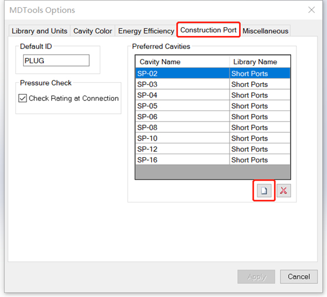Viewport: 327px width, 297px height.
Task: Click the Library Name column header
Action: (260, 62)
